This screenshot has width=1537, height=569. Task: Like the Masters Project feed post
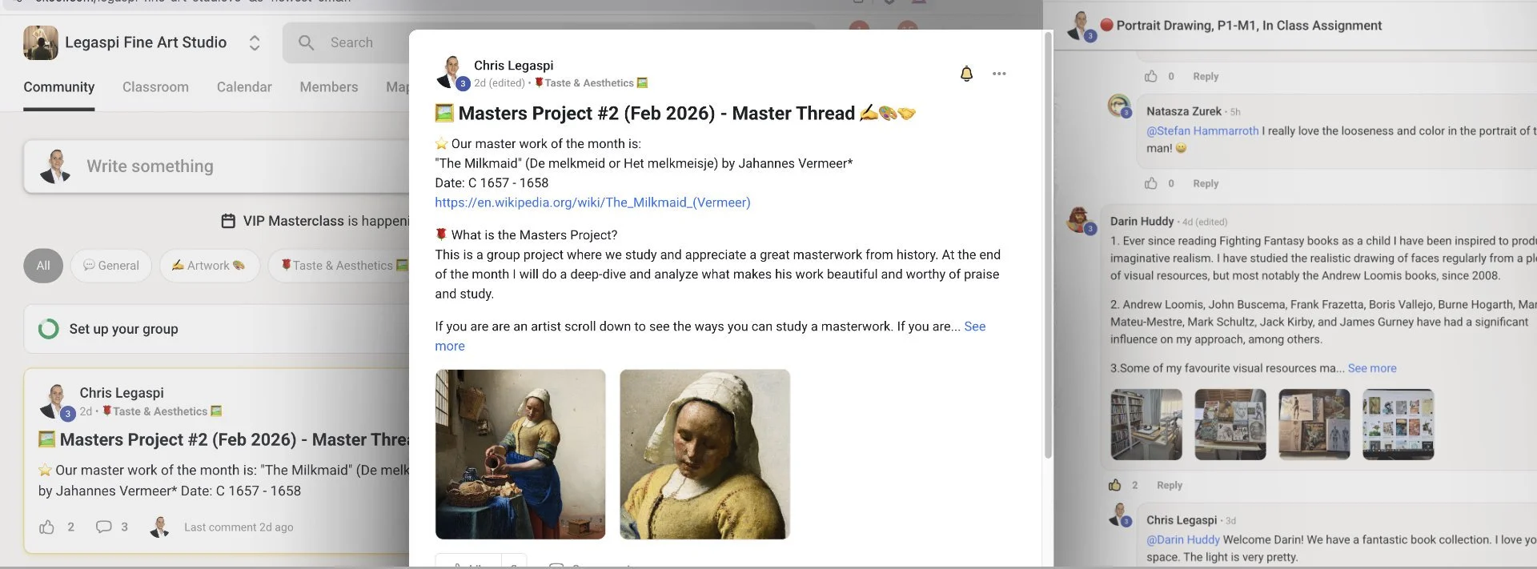tap(47, 527)
